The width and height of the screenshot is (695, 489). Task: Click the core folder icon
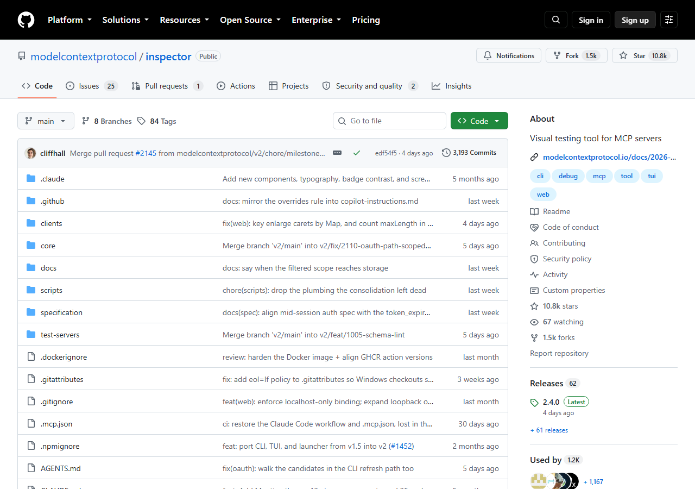coord(31,246)
